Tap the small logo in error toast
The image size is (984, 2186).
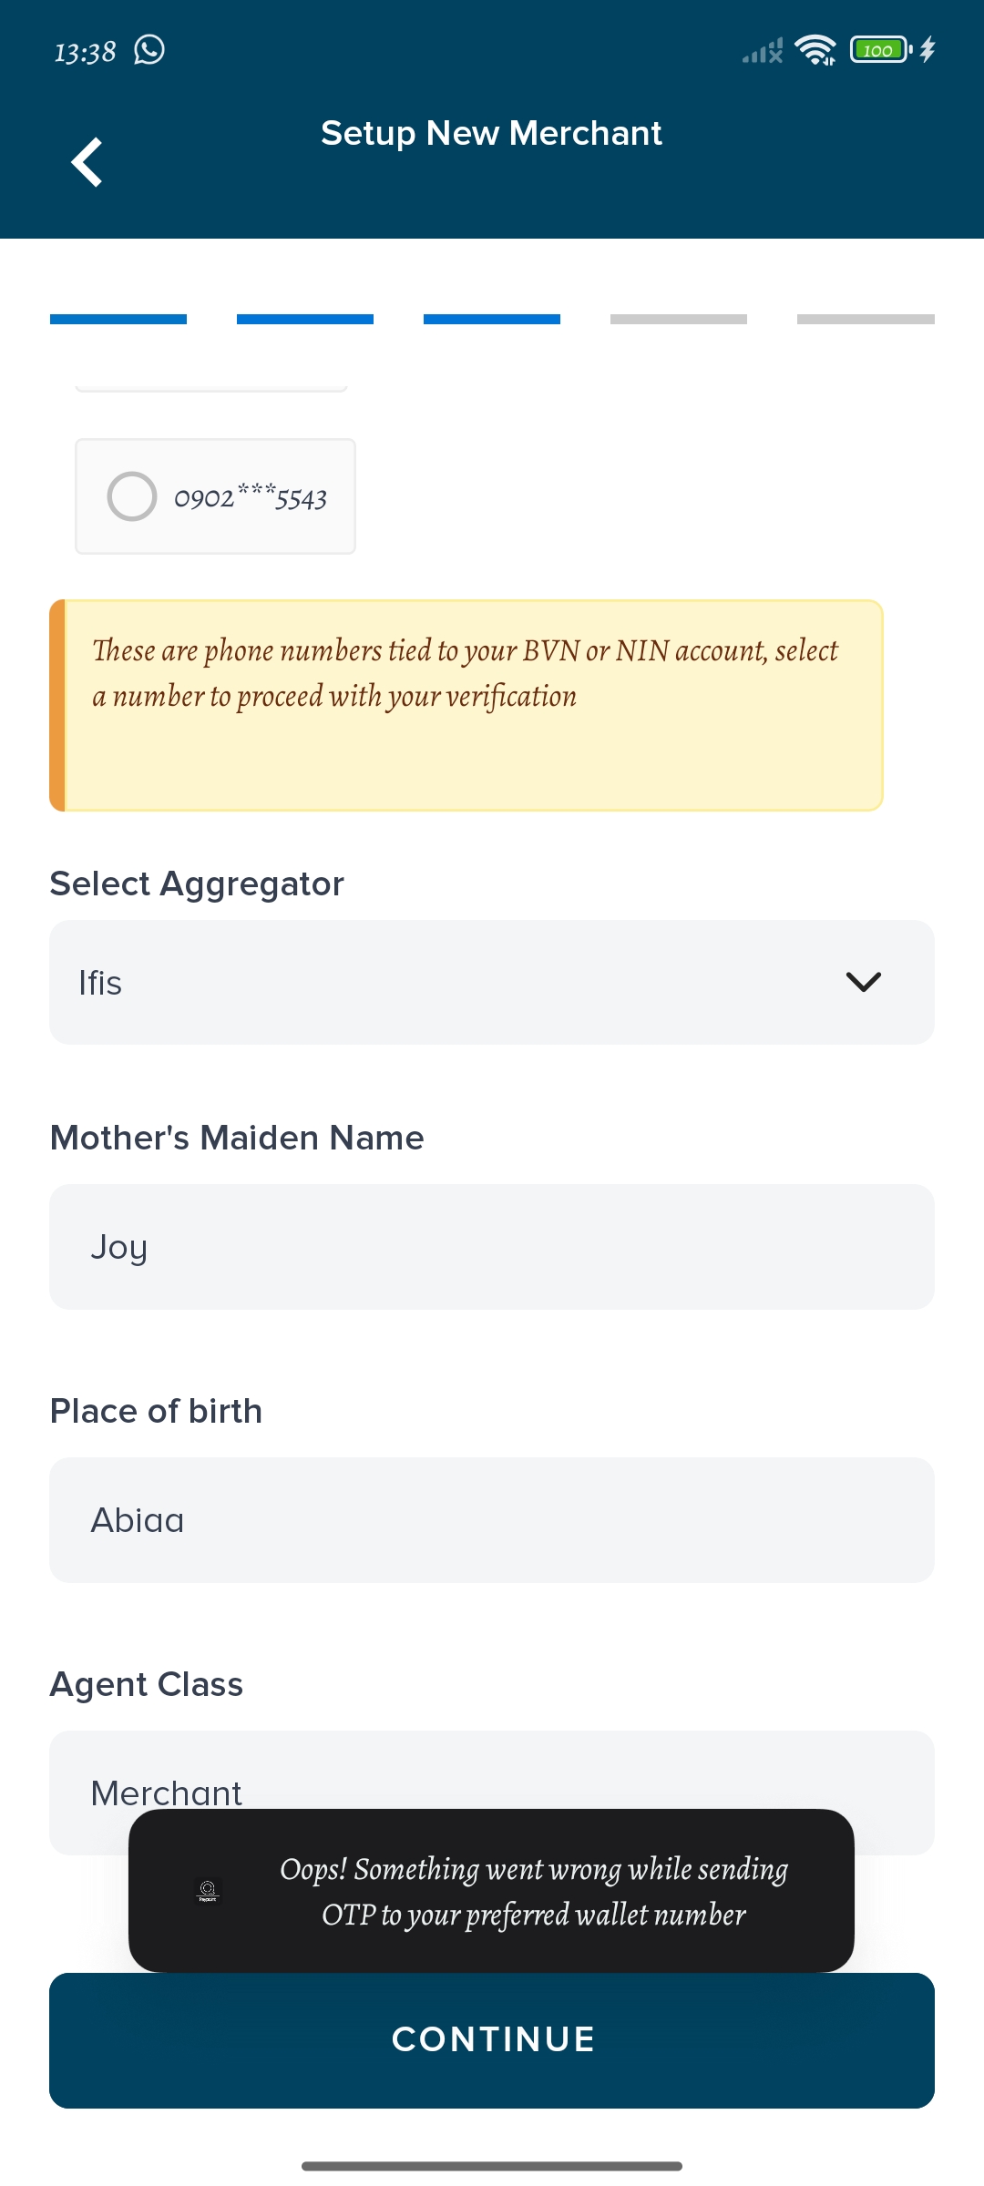(x=208, y=1891)
